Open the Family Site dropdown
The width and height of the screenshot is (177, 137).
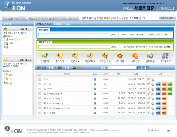click(x=159, y=130)
